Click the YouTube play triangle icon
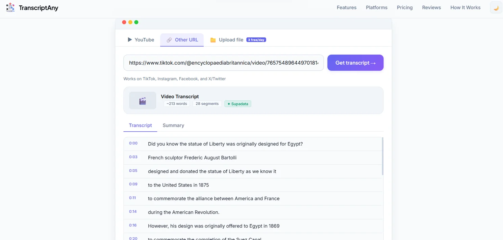 [x=130, y=40]
